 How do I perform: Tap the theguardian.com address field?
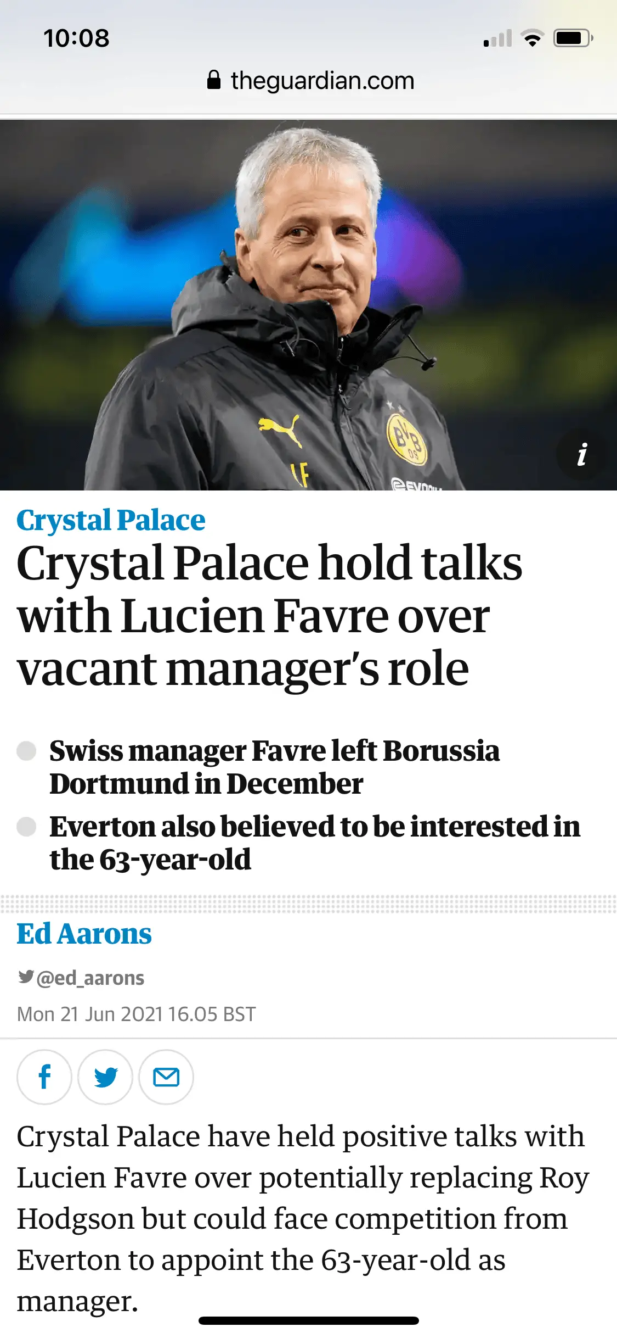(322, 81)
